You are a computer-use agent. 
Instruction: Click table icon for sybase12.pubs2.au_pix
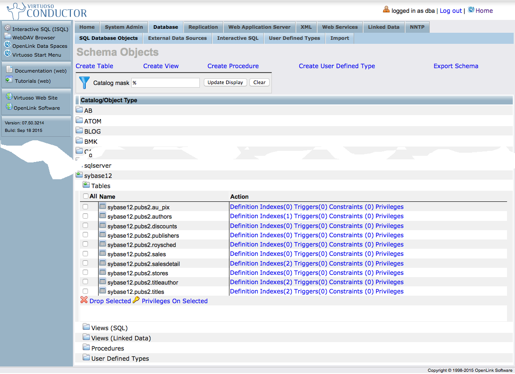click(103, 206)
